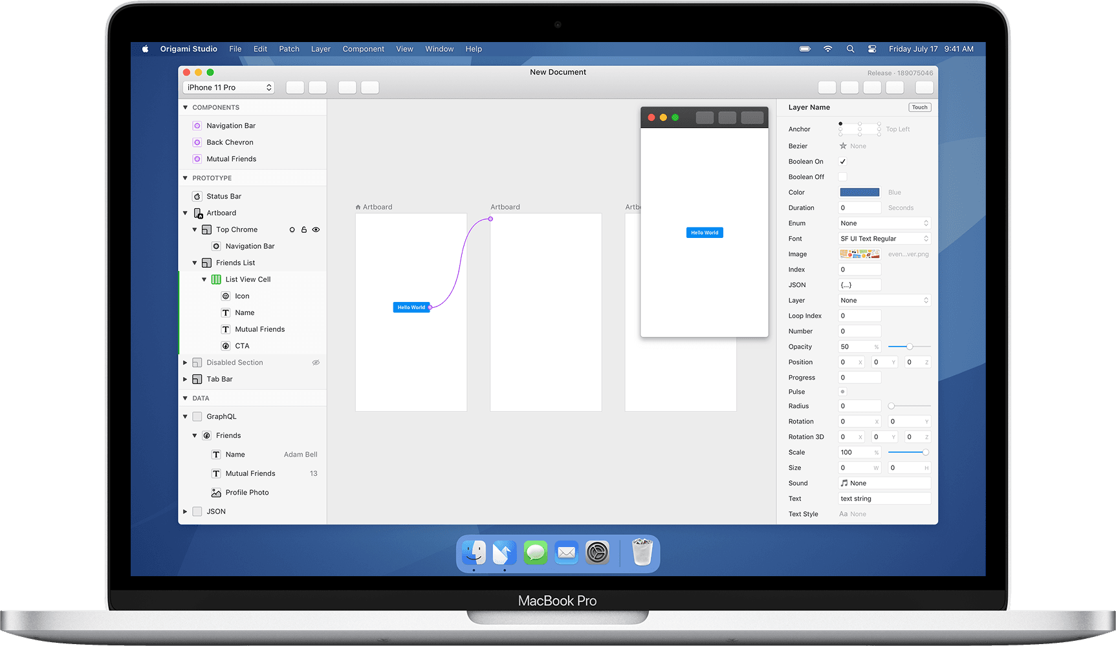
Task: Open the Patch menu
Action: coord(289,49)
